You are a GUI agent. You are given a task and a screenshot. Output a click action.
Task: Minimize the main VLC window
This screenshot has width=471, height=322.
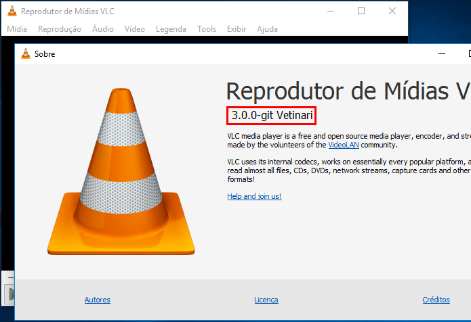click(x=331, y=11)
